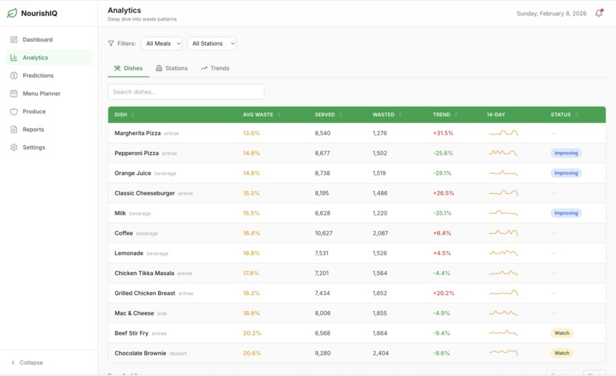Open the All Stations filter dropdown
This screenshot has height=376, width=616.
point(212,44)
